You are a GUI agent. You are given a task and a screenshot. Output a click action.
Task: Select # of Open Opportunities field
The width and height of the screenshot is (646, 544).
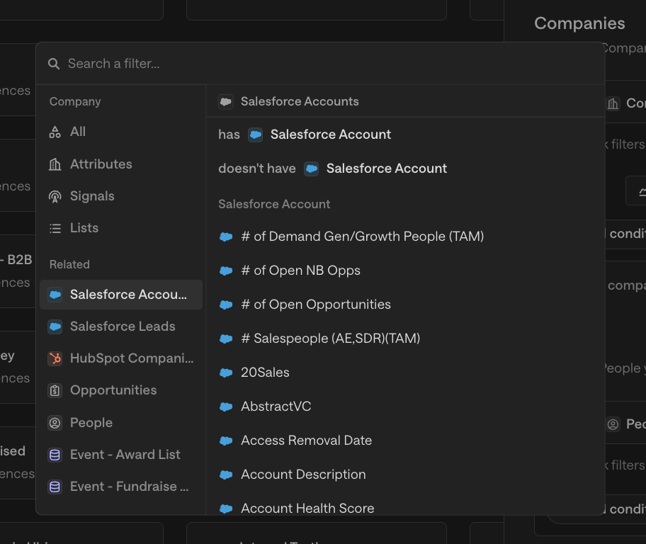tap(405, 305)
